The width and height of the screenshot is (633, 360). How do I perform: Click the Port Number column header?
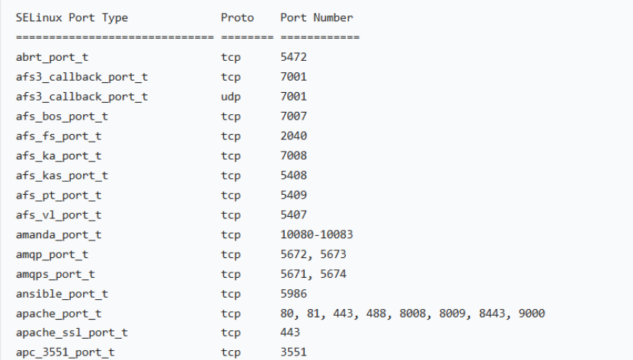[316, 17]
